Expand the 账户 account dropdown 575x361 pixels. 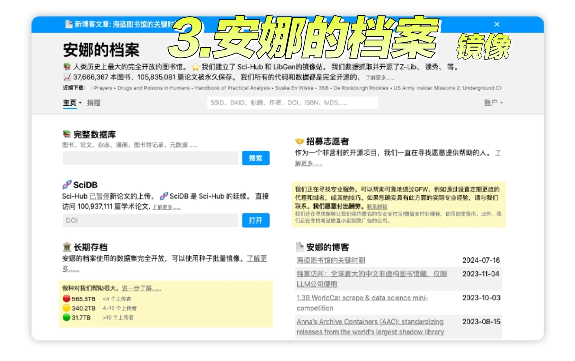click(493, 103)
